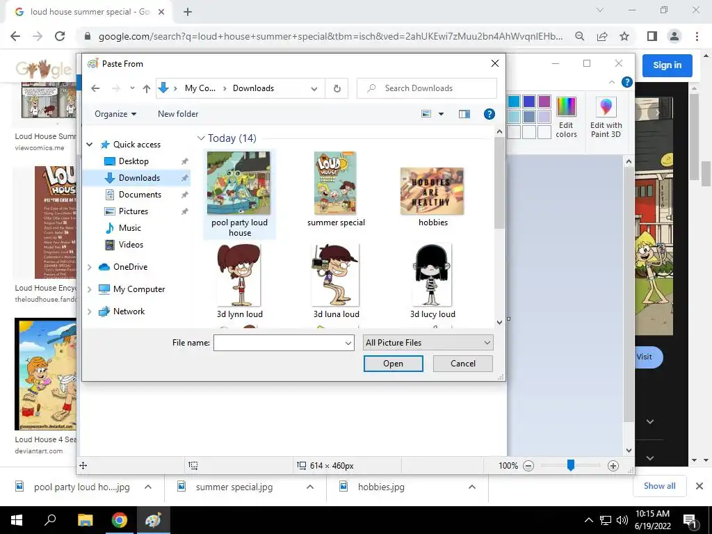Viewport: 712px width, 534px height.
Task: Click the Cancel button
Action: 462,364
